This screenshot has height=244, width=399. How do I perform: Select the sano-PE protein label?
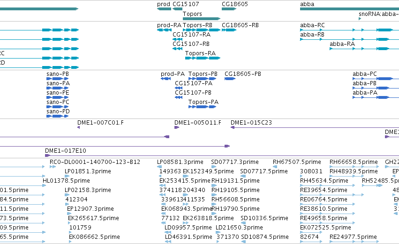(58, 93)
